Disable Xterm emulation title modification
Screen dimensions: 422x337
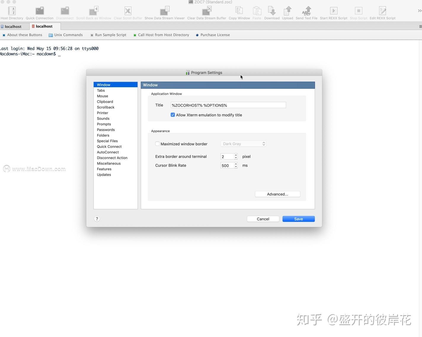173,115
